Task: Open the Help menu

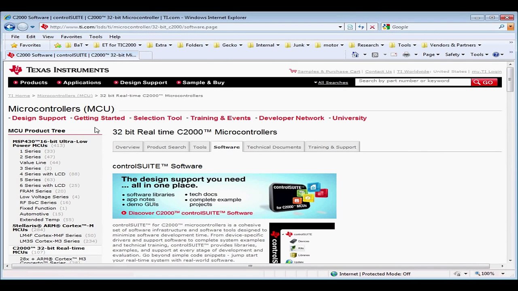Action: tap(115, 36)
